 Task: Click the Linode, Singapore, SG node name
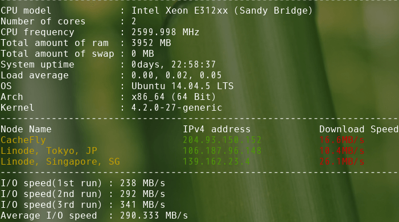[60, 162]
